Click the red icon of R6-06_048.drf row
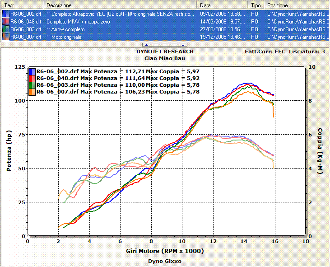330x267 pixels. click(x=6, y=21)
